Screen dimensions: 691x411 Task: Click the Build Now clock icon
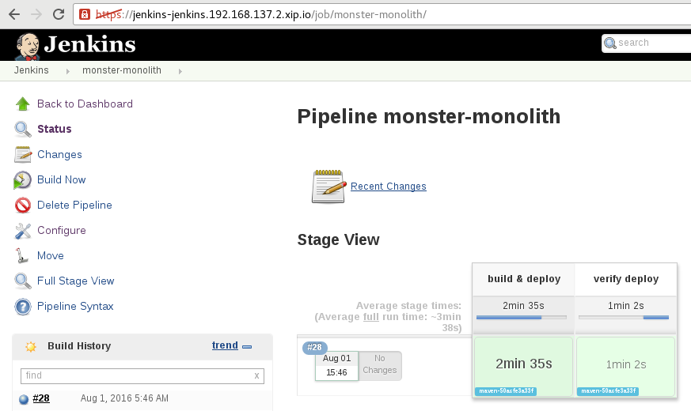pyautogui.click(x=23, y=180)
